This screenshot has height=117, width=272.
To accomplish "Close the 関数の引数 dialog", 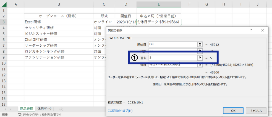I will point(262,30).
